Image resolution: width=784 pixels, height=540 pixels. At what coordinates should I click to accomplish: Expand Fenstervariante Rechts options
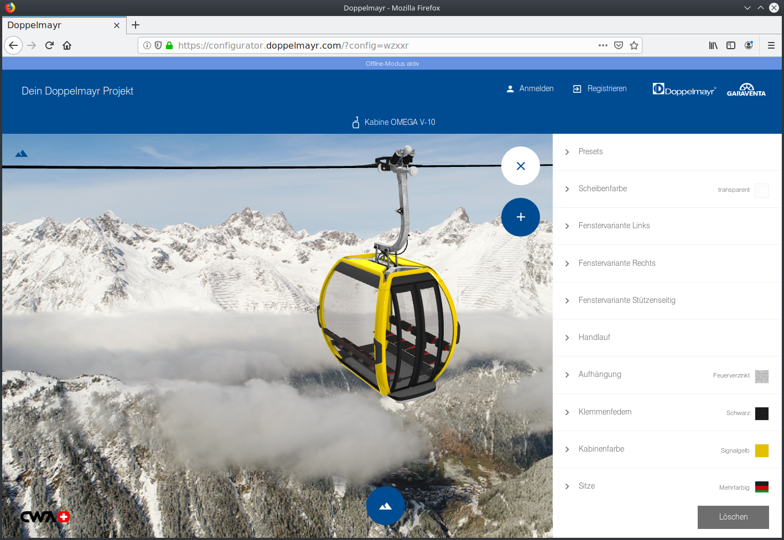tap(667, 264)
